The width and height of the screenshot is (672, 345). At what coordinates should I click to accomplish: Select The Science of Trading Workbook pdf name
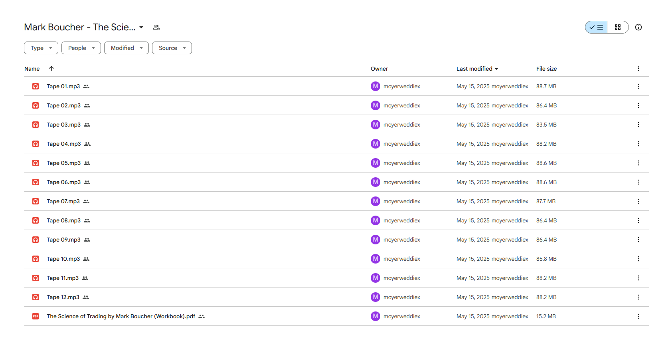[x=121, y=316]
